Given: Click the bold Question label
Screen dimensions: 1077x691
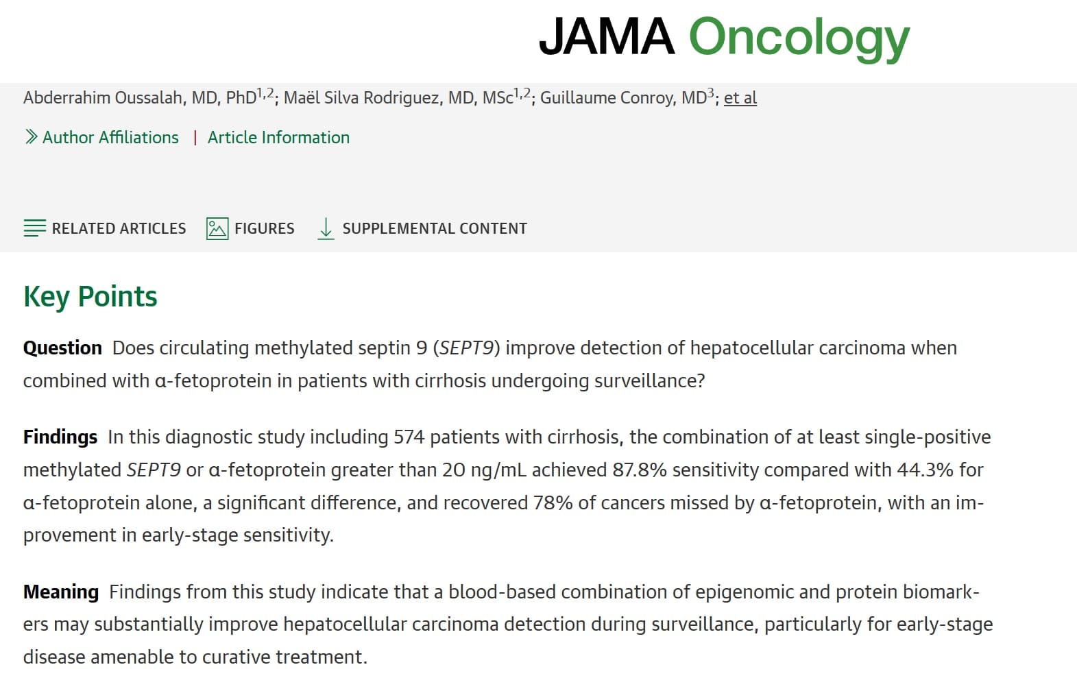Looking at the screenshot, I should (62, 348).
